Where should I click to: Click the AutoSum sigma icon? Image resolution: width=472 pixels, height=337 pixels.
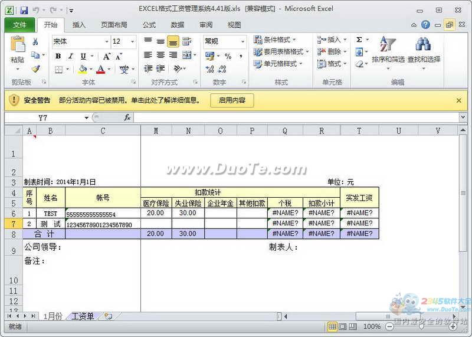[359, 40]
